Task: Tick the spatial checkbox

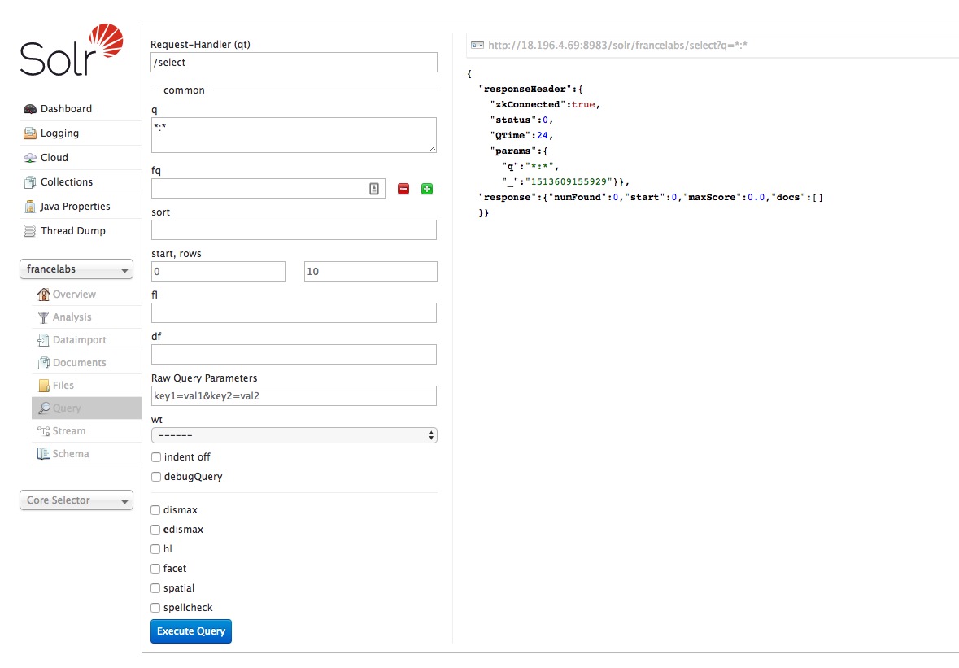Action: pos(155,588)
